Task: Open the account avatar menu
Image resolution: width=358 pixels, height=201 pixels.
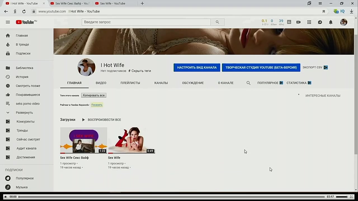Action: click(343, 22)
